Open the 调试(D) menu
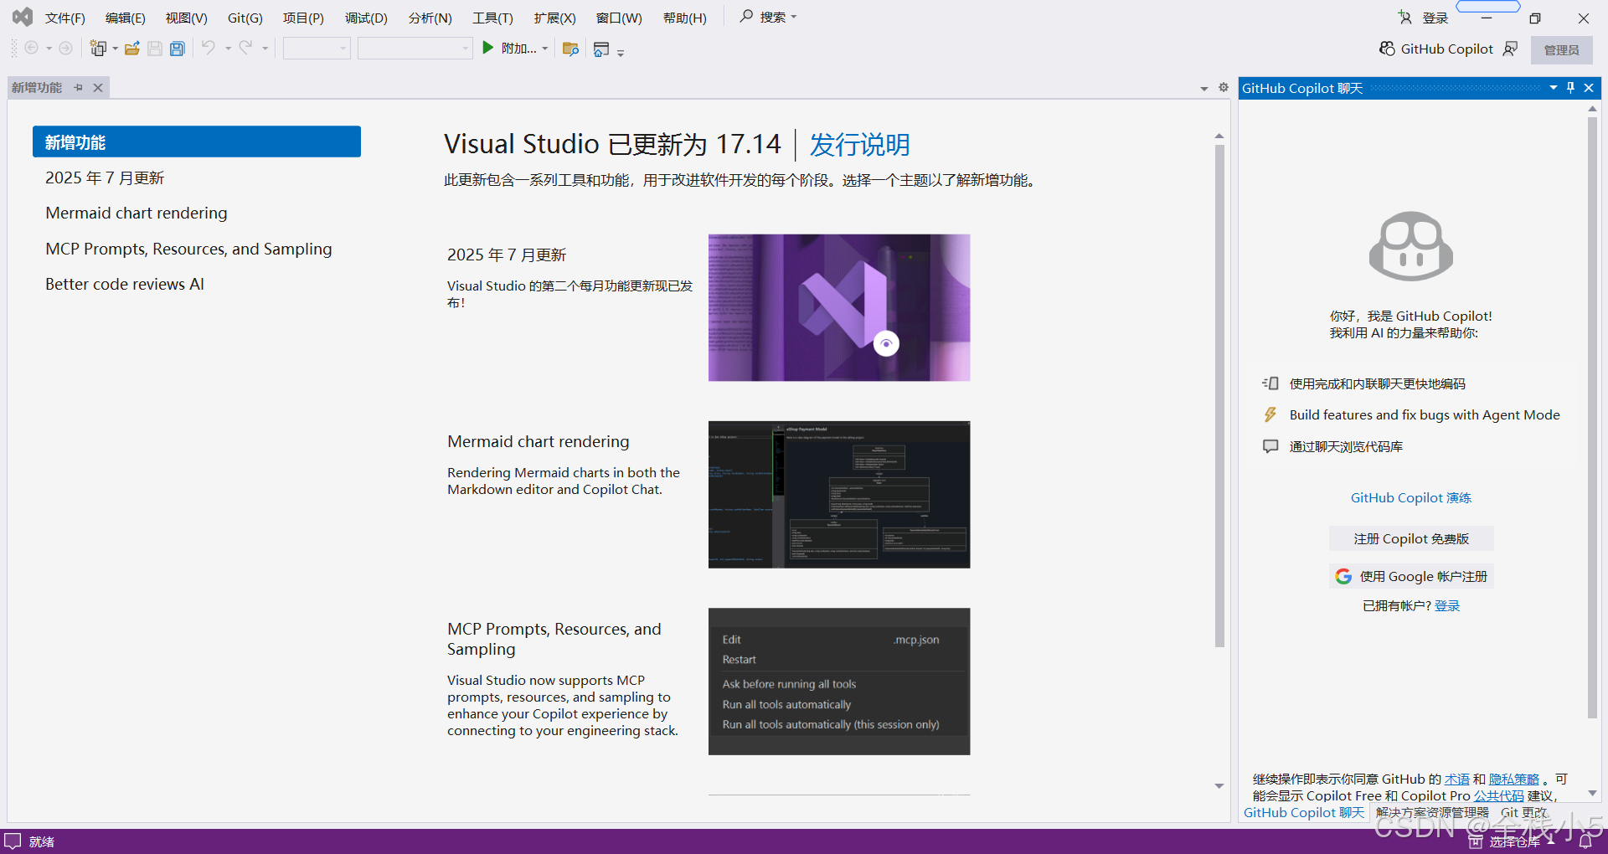Viewport: 1608px width, 854px height. coord(366,18)
